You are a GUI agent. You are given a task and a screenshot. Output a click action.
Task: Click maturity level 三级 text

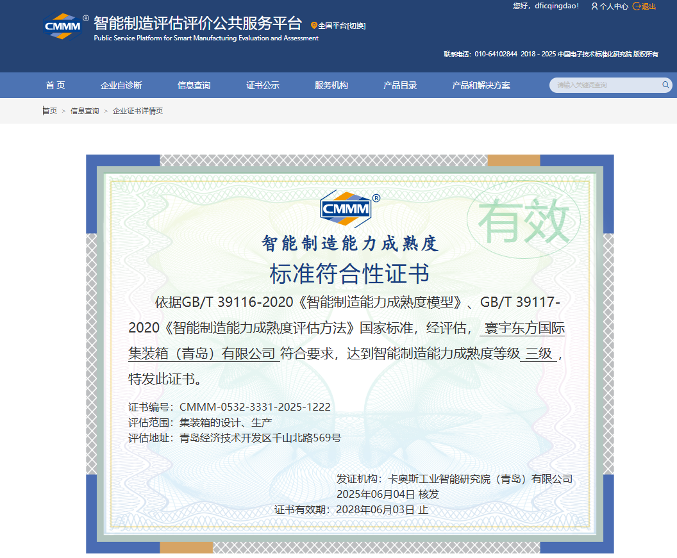tap(539, 354)
